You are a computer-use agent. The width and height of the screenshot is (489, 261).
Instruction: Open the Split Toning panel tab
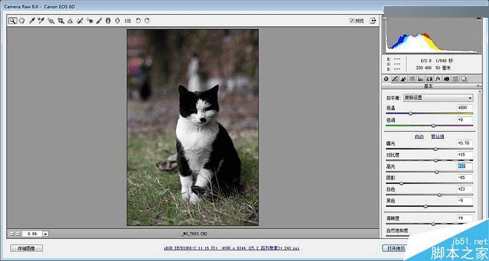[x=421, y=79]
